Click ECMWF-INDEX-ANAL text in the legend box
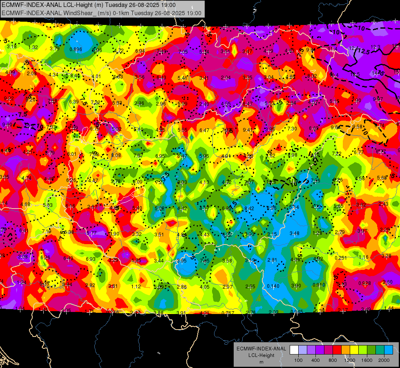 (x=261, y=349)
